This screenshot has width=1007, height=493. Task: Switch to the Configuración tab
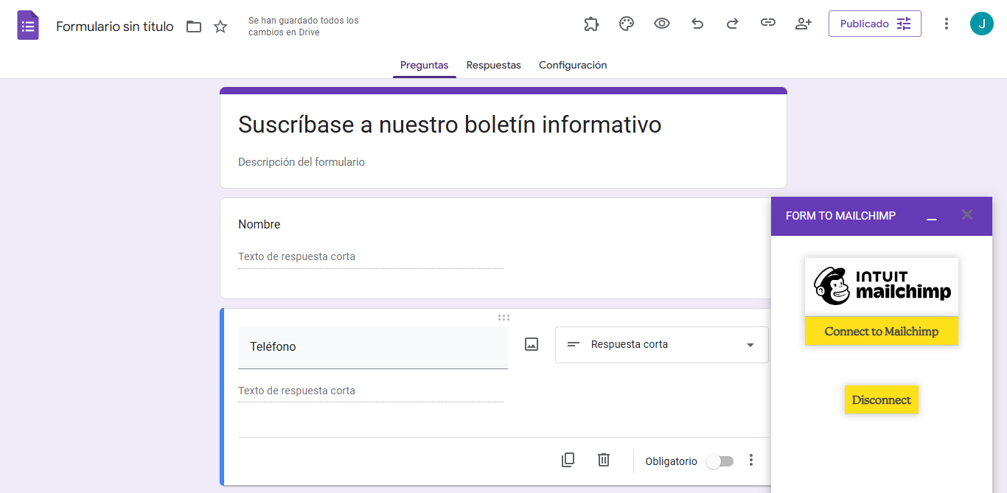[x=573, y=65]
